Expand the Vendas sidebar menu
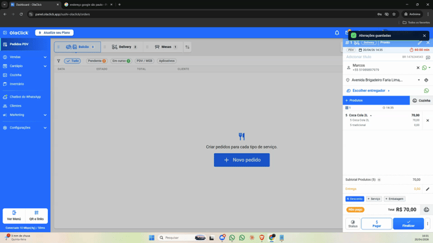433x243 pixels. (25, 57)
